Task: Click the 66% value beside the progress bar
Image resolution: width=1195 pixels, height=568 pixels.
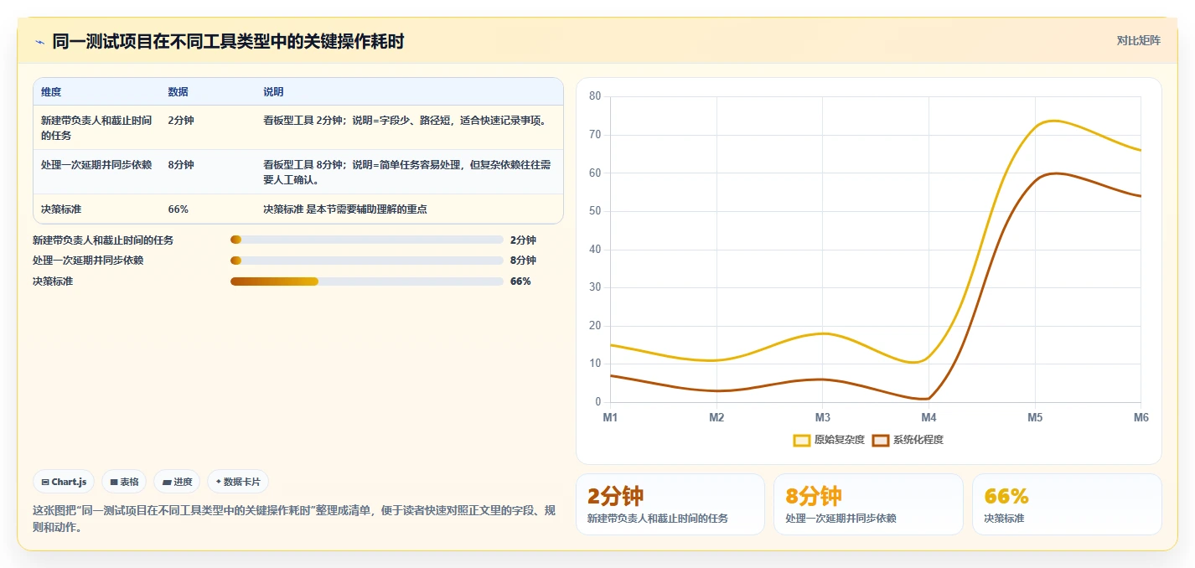Action: [x=520, y=281]
